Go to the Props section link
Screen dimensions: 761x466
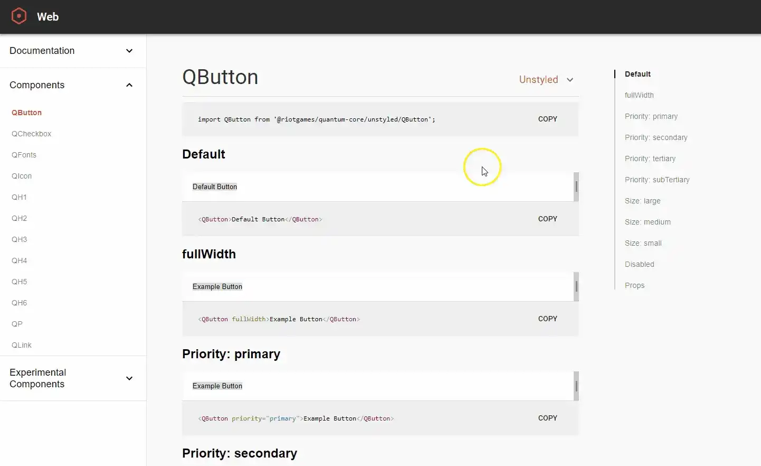(x=634, y=285)
